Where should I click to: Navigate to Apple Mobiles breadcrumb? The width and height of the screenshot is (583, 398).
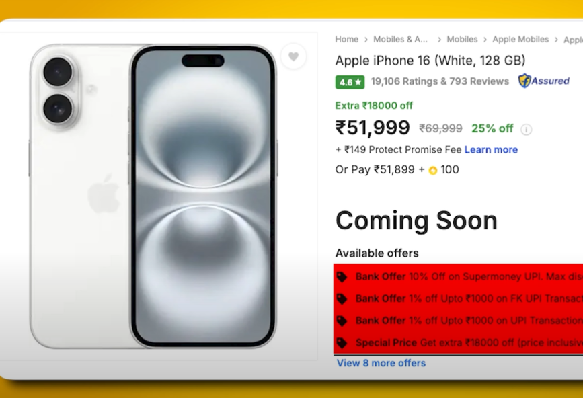(520, 40)
